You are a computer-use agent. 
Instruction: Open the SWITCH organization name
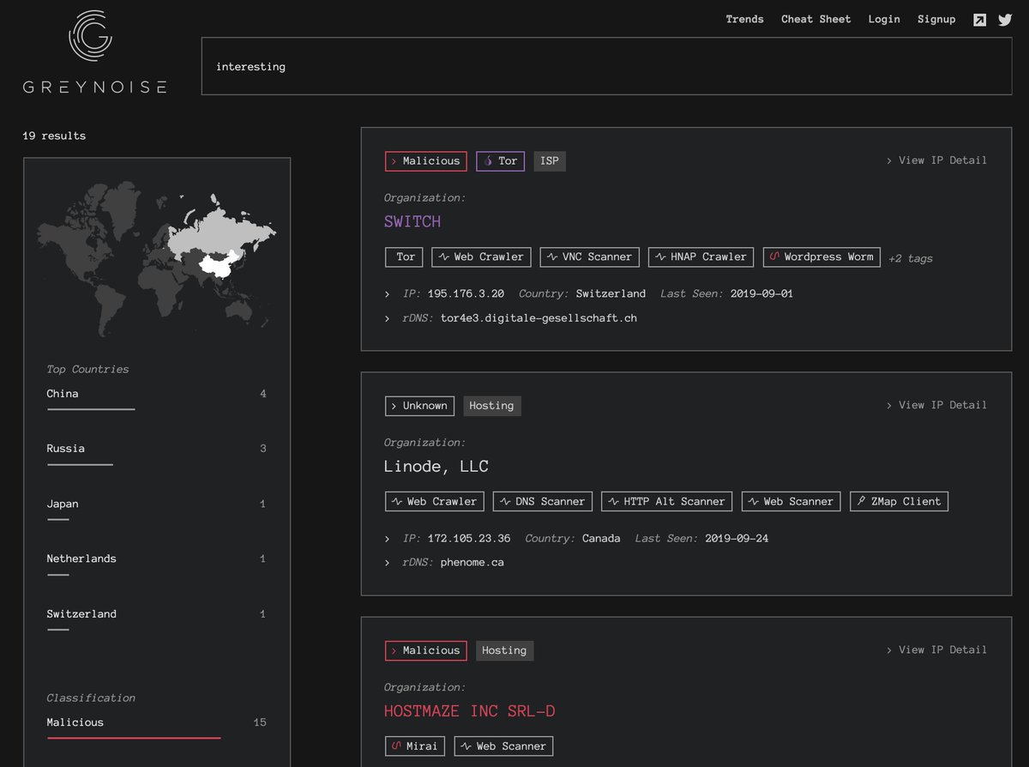412,221
